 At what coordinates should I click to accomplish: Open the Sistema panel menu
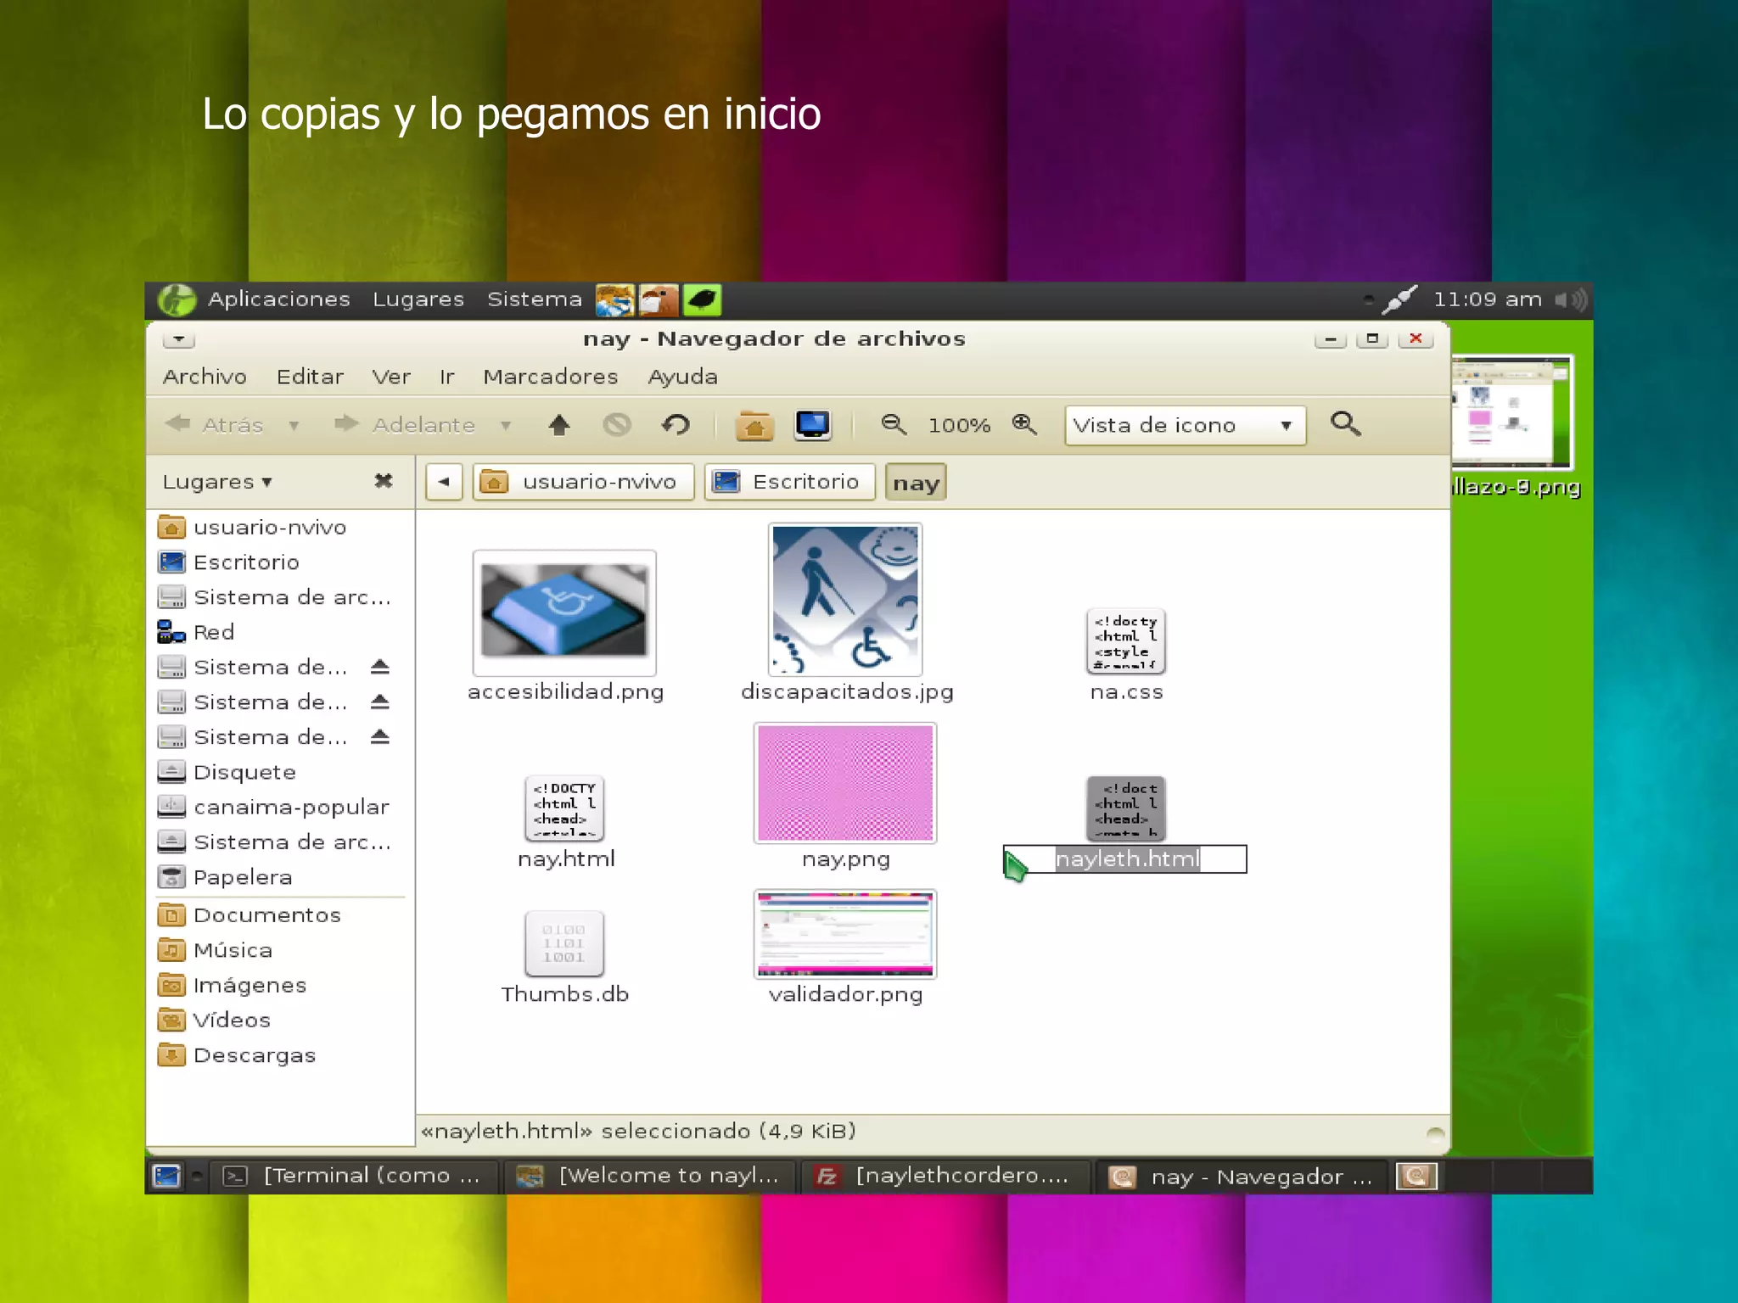pyautogui.click(x=535, y=299)
